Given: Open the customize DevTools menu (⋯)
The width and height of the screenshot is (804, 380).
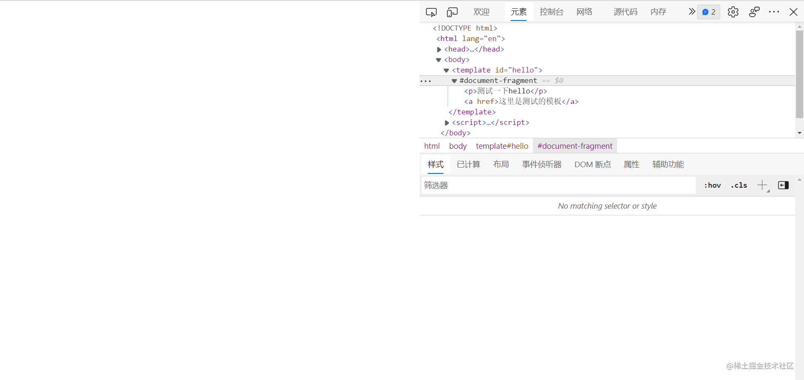Looking at the screenshot, I should pos(773,12).
